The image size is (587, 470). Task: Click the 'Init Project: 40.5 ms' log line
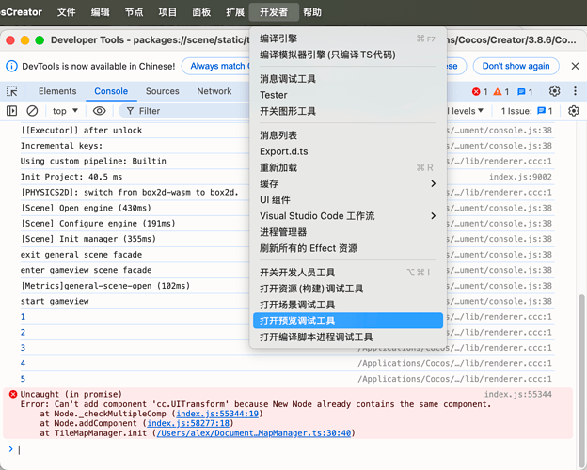tap(71, 177)
